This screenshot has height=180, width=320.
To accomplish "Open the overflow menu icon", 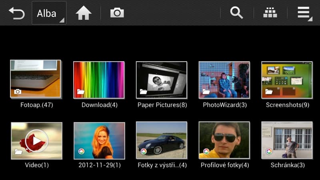I will pos(305,14).
